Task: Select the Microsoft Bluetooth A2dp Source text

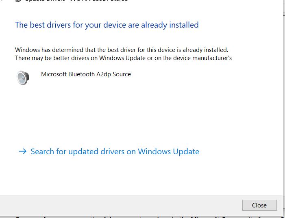Action: (x=86, y=74)
